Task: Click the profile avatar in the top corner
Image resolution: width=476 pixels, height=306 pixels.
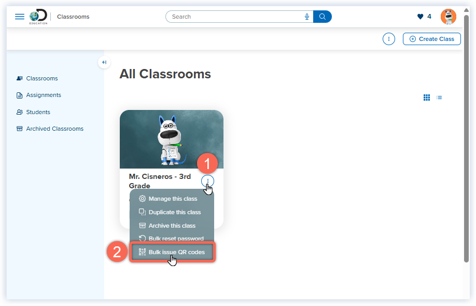Action: coord(448,16)
